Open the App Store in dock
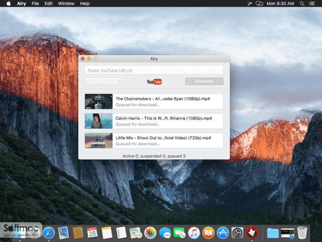Screen dimensions: 322x242 (223, 233)
